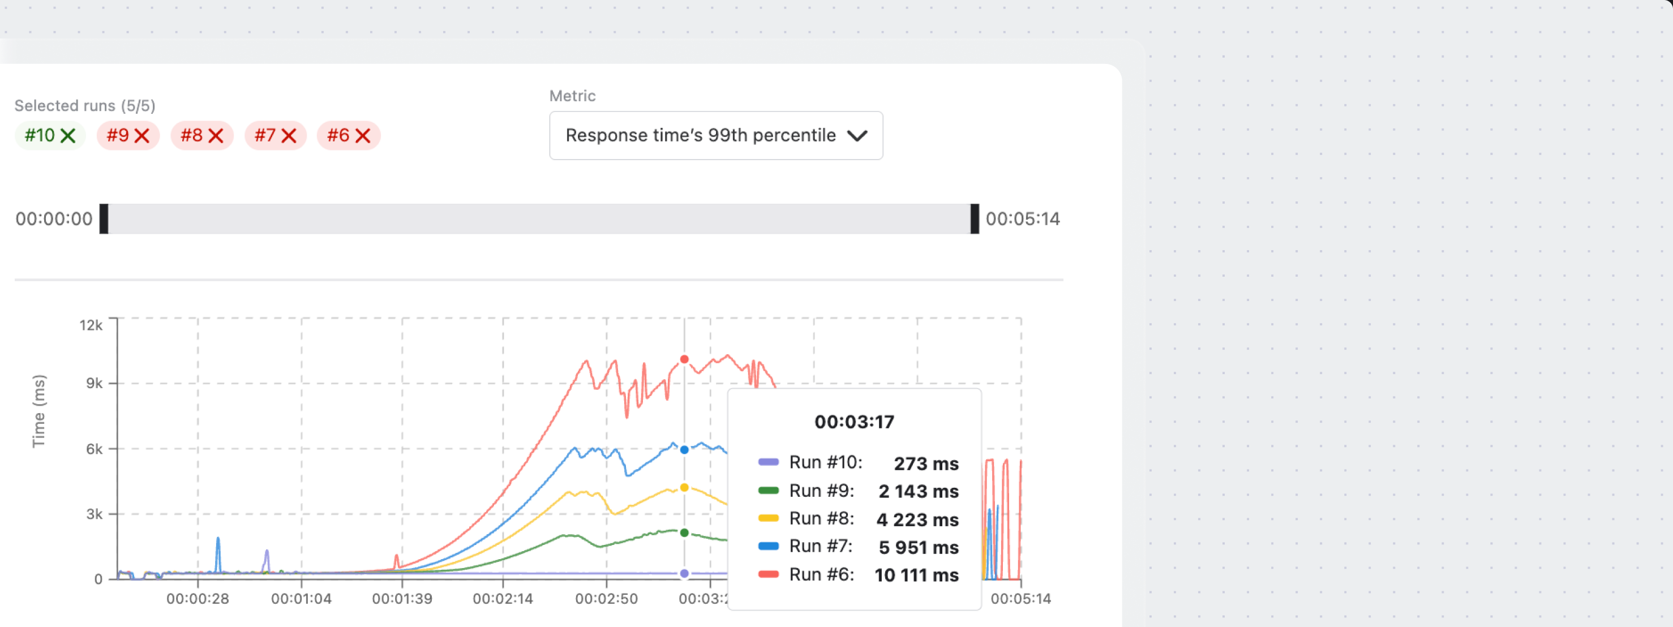Click Run #7 blue legend swatch
This screenshot has height=627, width=1673.
769,547
